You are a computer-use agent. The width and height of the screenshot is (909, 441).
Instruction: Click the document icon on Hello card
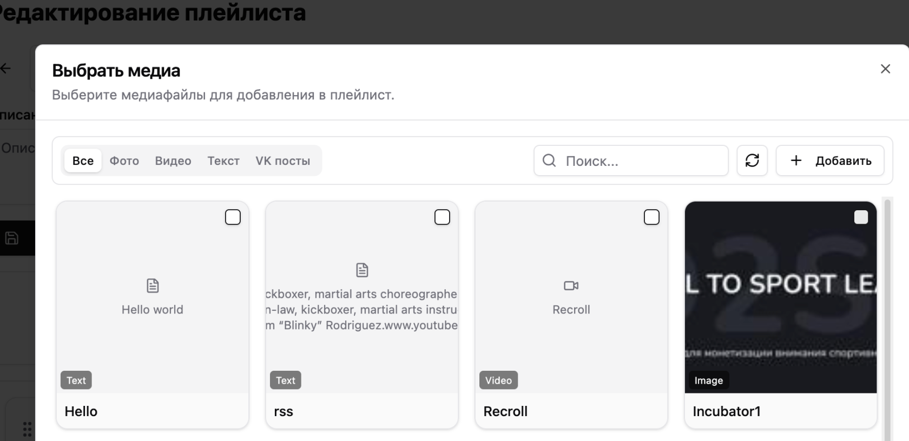click(153, 285)
